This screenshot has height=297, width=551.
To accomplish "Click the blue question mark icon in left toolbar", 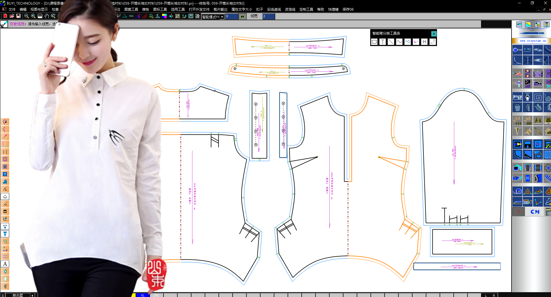I will point(5,174).
